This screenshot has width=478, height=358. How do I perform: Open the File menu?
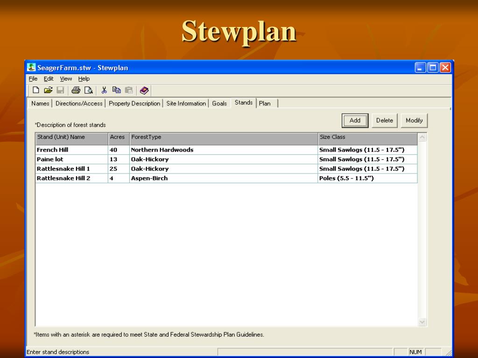click(33, 79)
